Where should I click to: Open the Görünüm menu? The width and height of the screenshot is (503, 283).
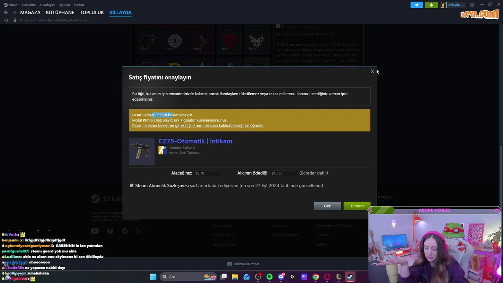[29, 5]
